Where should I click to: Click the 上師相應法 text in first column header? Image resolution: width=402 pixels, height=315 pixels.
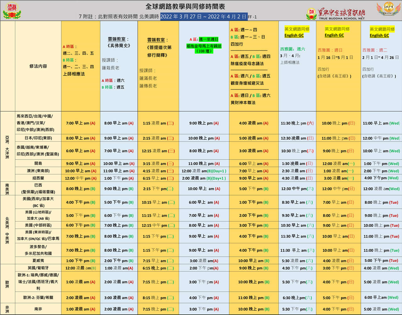[x=74, y=74]
